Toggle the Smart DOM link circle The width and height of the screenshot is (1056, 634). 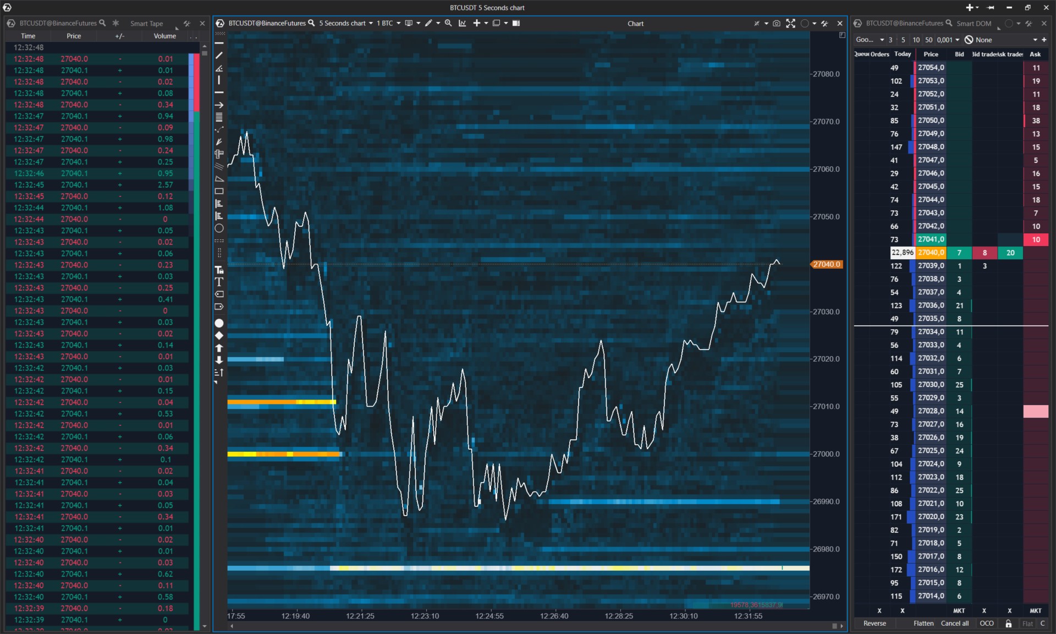pyautogui.click(x=1009, y=23)
